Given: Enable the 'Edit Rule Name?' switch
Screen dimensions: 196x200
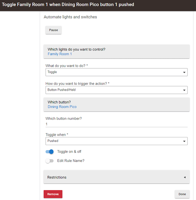Looking at the screenshot, I should 49,161.
